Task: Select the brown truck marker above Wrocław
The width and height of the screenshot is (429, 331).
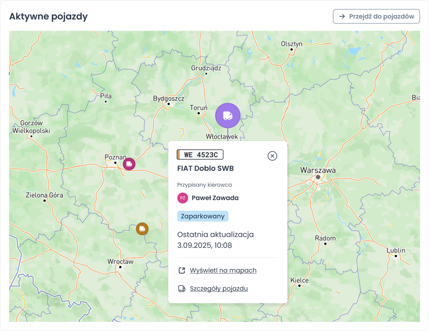Action: tap(142, 229)
